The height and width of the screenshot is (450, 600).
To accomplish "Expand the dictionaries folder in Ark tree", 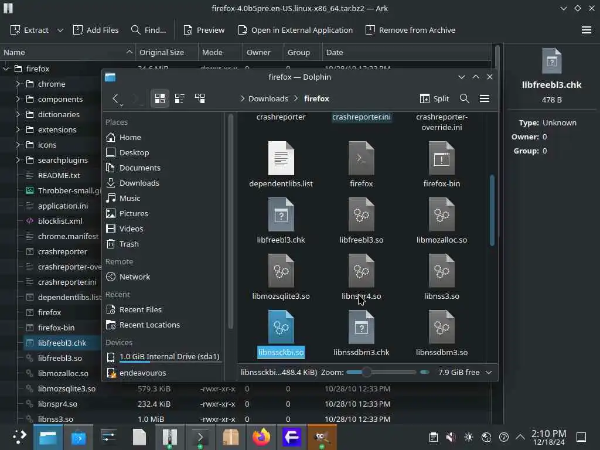I will tap(18, 114).
